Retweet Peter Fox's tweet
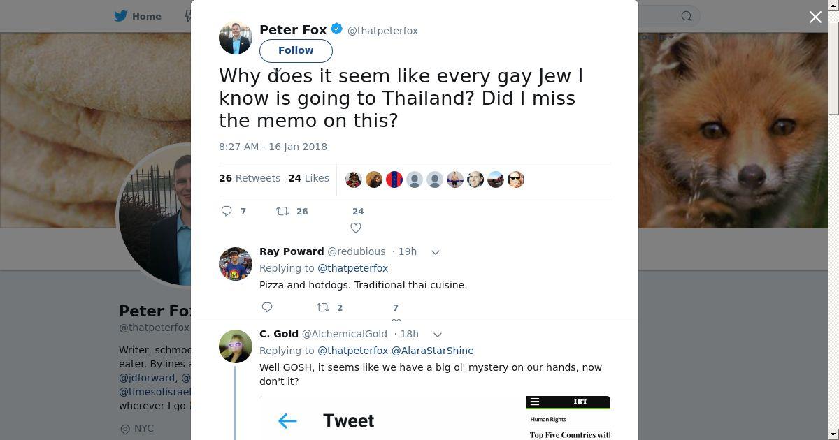The height and width of the screenshot is (440, 839). pyautogui.click(x=282, y=211)
